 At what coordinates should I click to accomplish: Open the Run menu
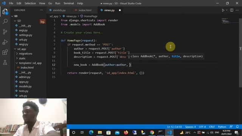58,3
